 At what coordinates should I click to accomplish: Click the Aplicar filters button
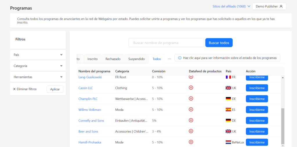tap(55, 89)
